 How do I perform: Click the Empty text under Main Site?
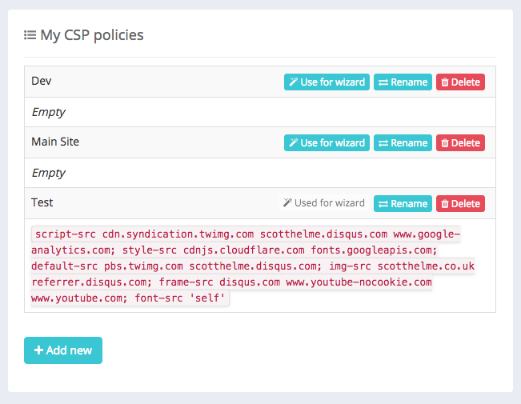pos(48,173)
